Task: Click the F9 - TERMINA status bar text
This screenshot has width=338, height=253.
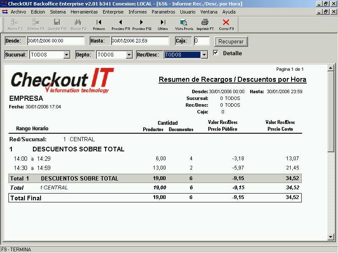Action: (16, 250)
